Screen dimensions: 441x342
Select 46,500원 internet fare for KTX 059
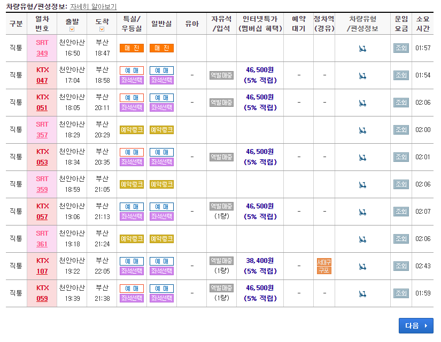pos(260,288)
